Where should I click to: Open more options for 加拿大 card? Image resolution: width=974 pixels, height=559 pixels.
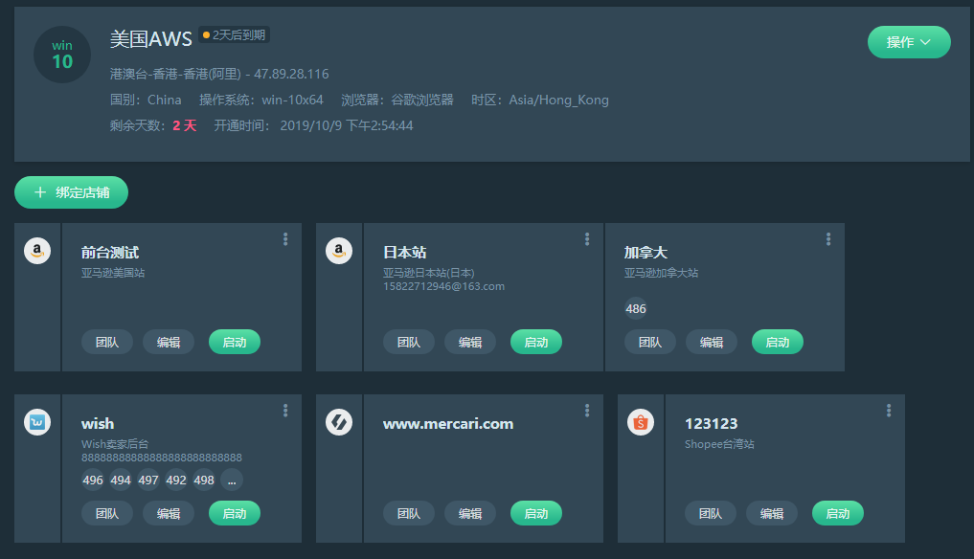pos(828,239)
